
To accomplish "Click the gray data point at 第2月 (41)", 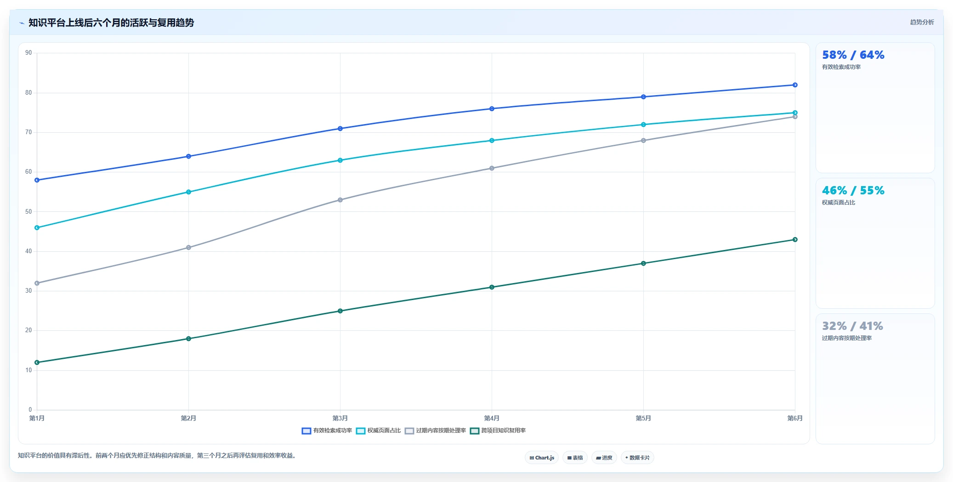I will 188,248.
